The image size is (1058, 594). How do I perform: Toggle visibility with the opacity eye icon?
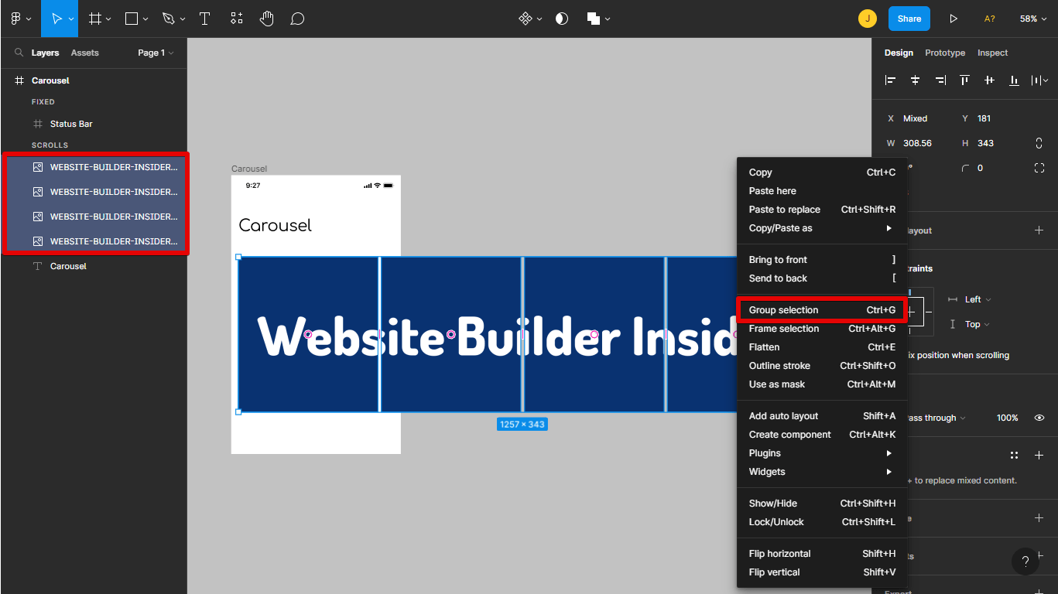tap(1039, 417)
